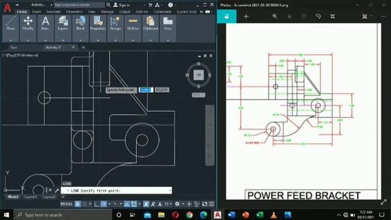391x220 pixels.
Task: Expand the Modify panel bottom arrow
Action: click(28, 40)
